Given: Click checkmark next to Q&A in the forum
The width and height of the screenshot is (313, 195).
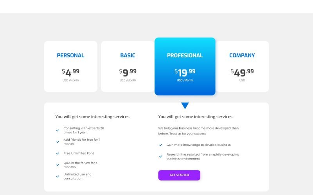Looking at the screenshot, I should pos(58,165).
